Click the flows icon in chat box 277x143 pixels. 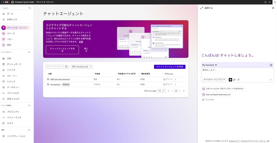click(239, 80)
